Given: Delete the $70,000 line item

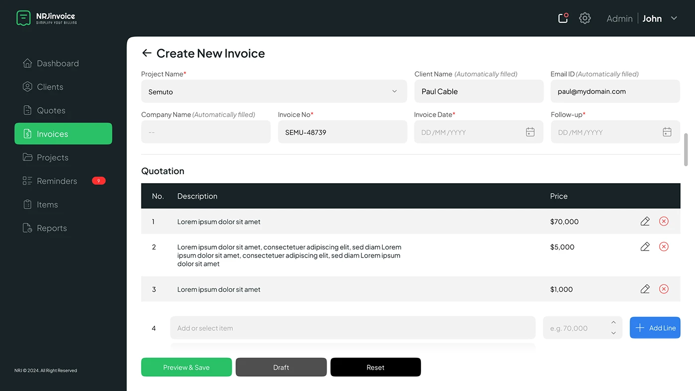Looking at the screenshot, I should pos(664,221).
